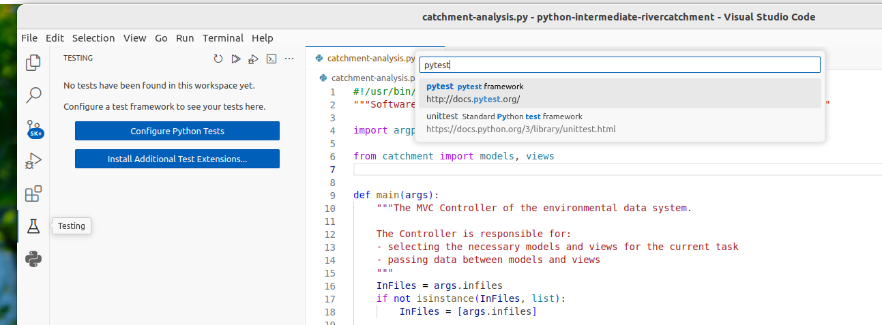This screenshot has height=325, width=882.
Task: Click 'def main(args):' code line
Action: (396, 196)
